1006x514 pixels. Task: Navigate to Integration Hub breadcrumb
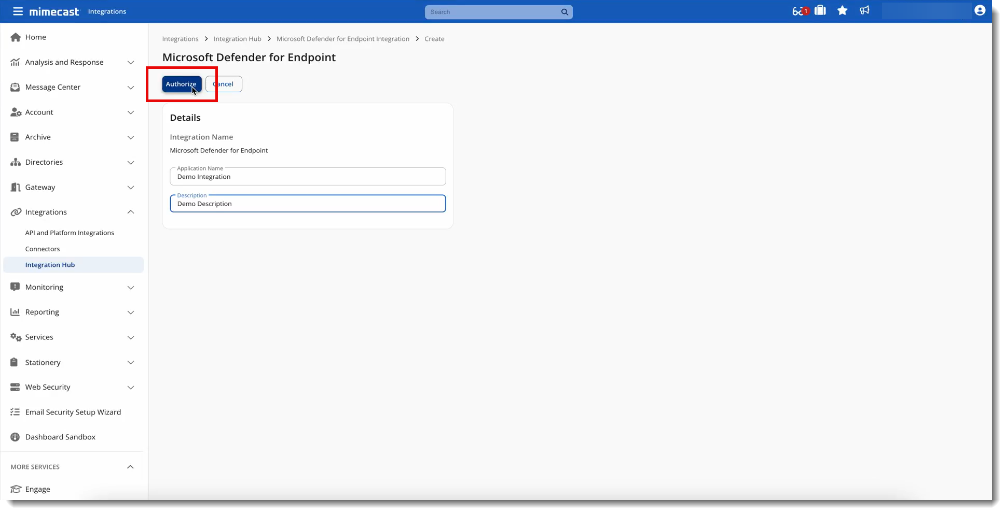click(x=237, y=39)
